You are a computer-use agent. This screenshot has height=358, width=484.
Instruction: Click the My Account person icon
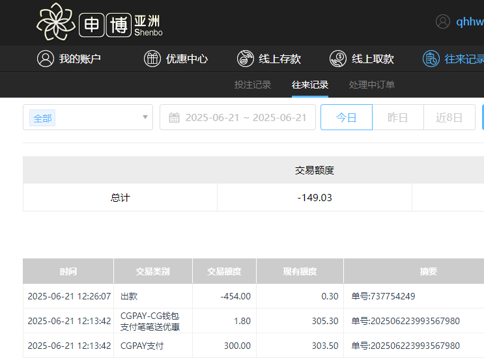pos(45,59)
